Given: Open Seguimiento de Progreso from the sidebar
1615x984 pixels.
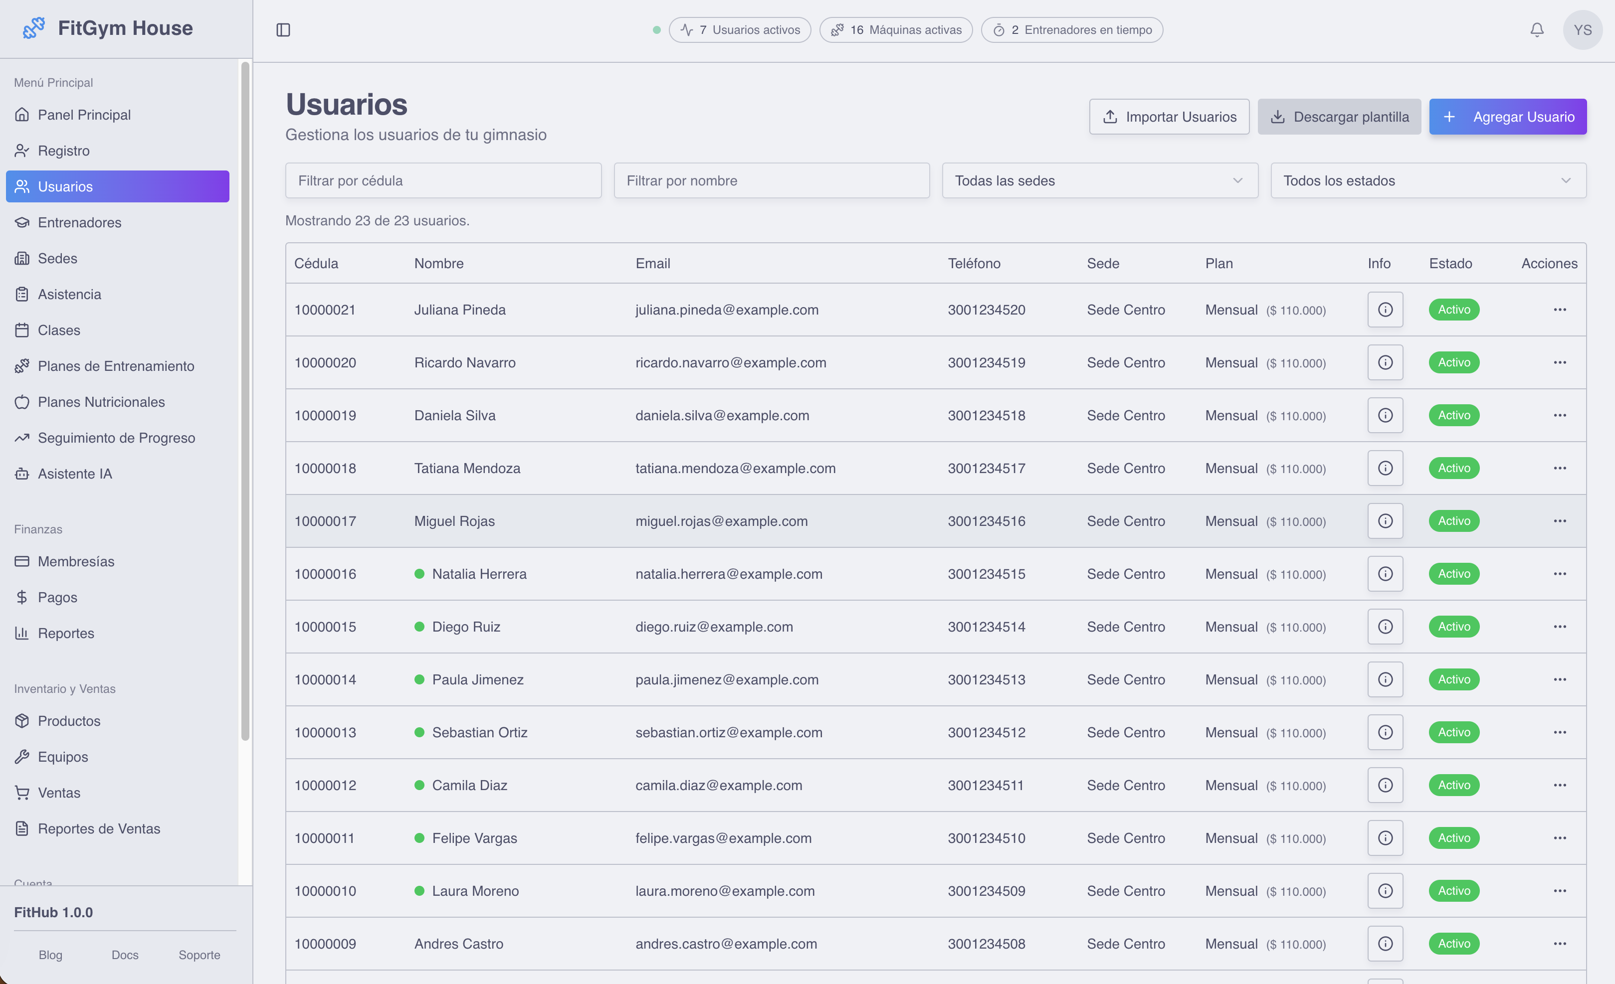Looking at the screenshot, I should [116, 438].
